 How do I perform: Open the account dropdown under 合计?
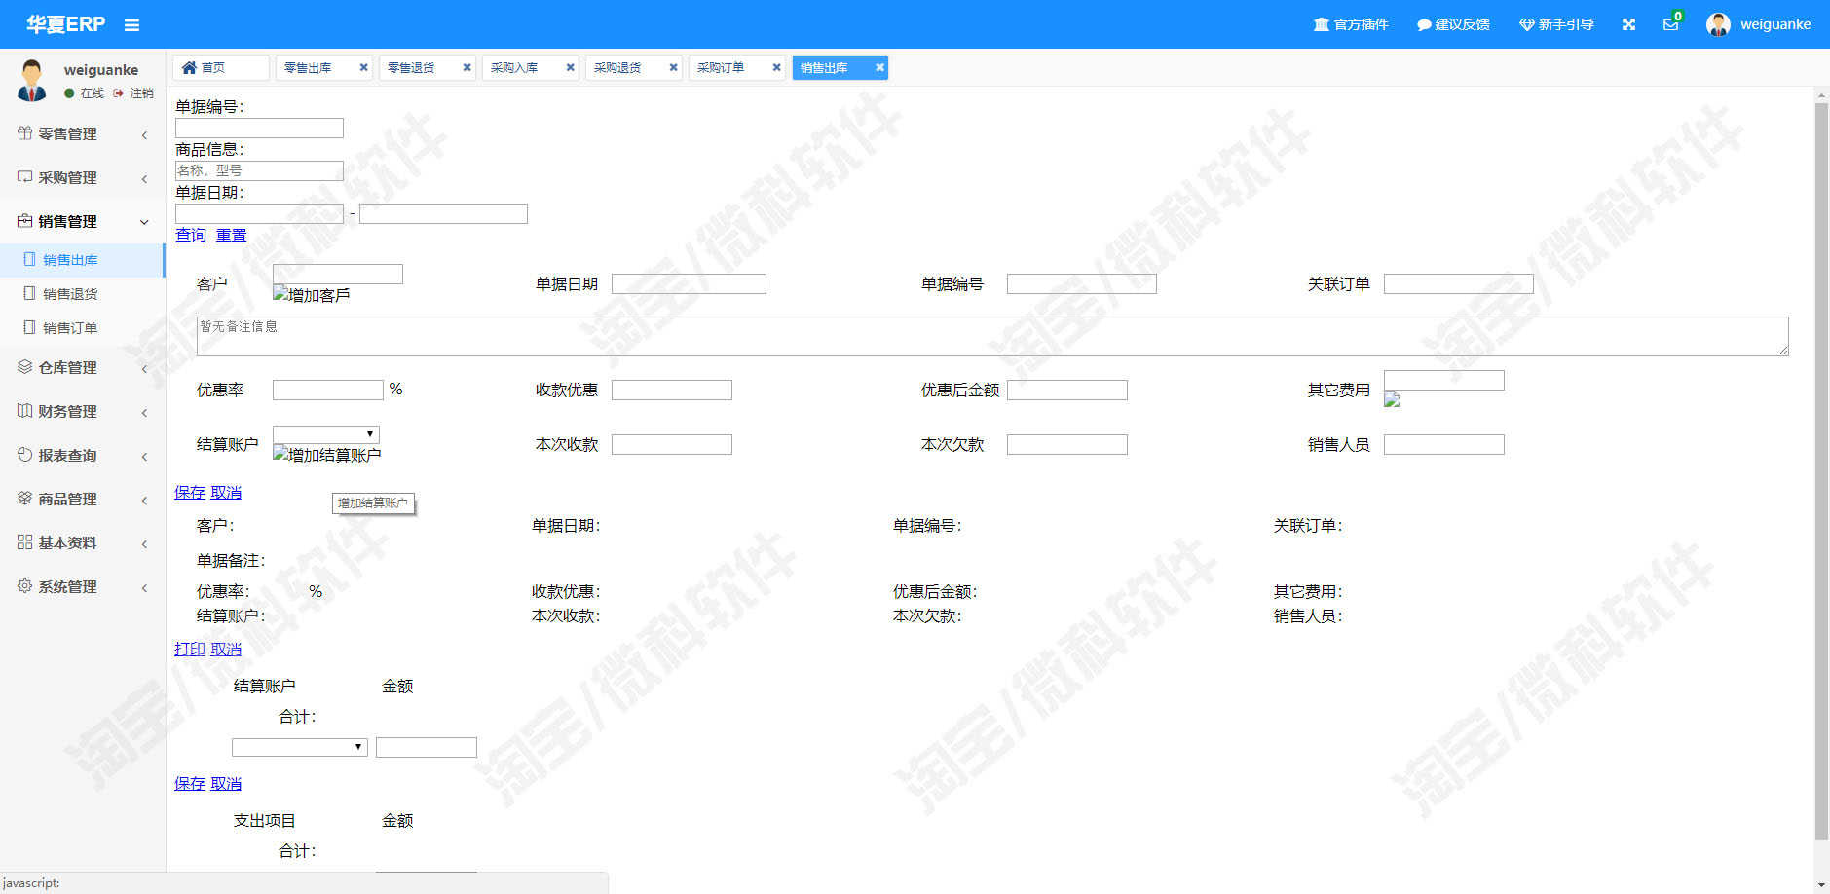(300, 747)
